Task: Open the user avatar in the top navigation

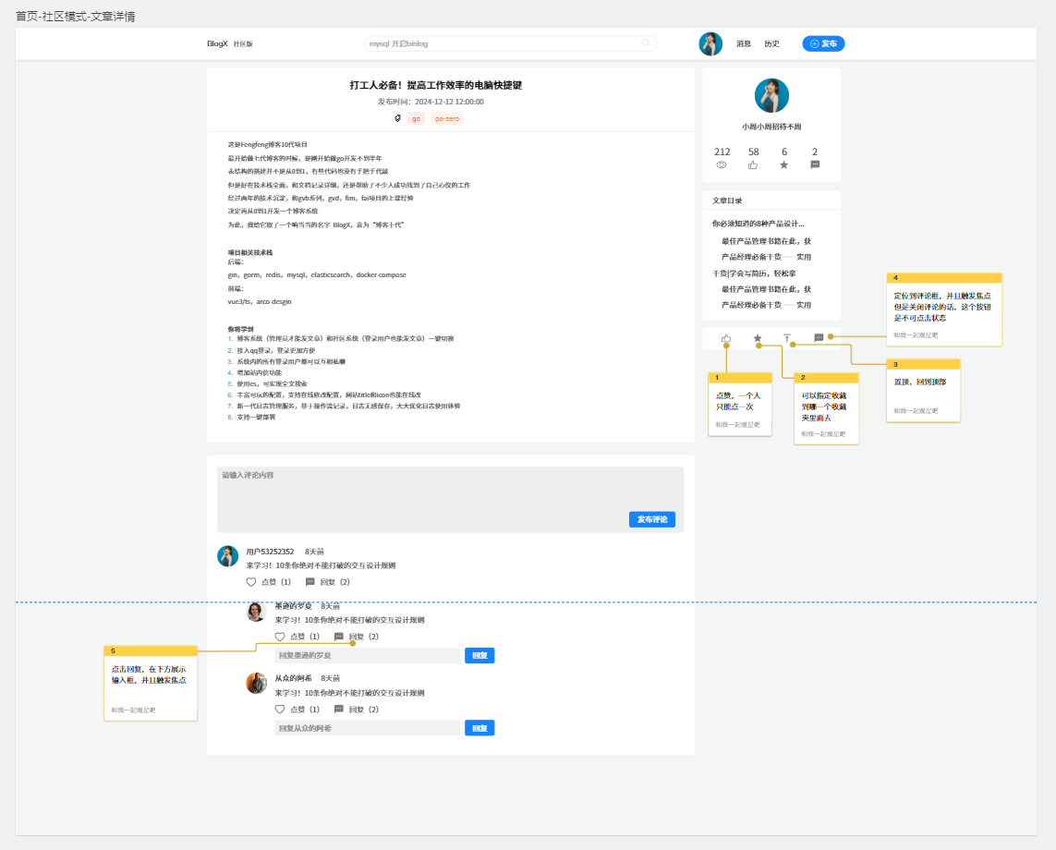Action: coord(710,43)
